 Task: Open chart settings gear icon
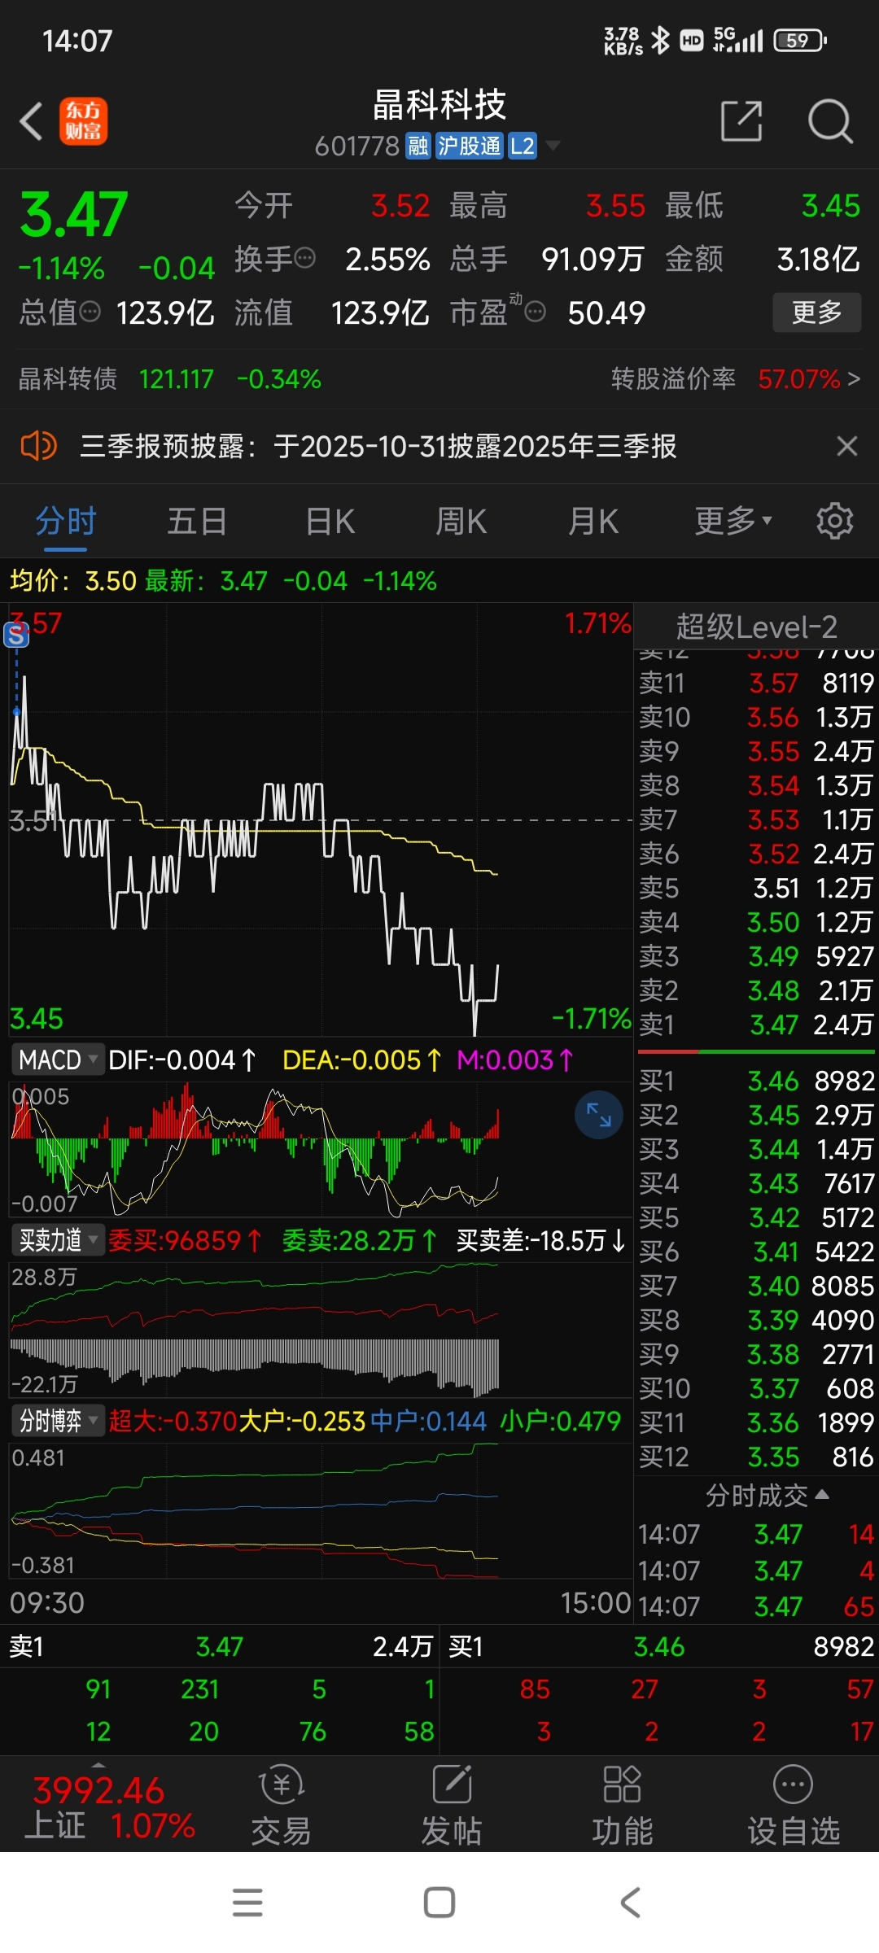point(834,521)
